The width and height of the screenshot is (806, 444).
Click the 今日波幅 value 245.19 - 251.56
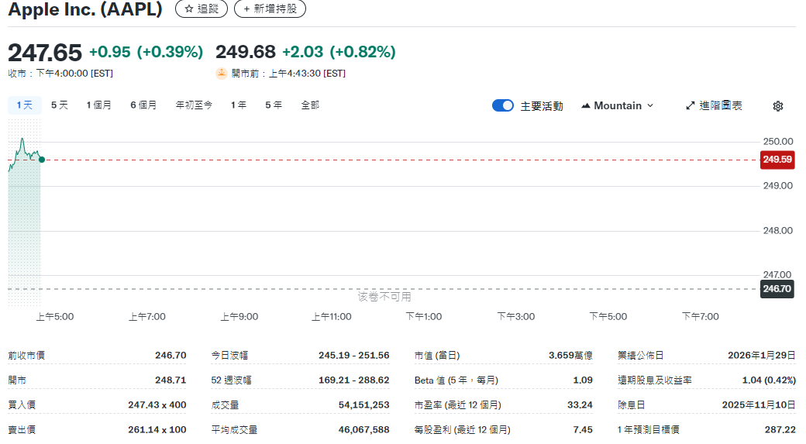coord(353,355)
